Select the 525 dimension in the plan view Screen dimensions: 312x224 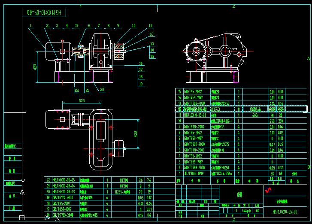82,101
